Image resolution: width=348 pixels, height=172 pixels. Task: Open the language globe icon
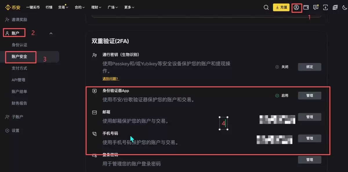(x=335, y=8)
